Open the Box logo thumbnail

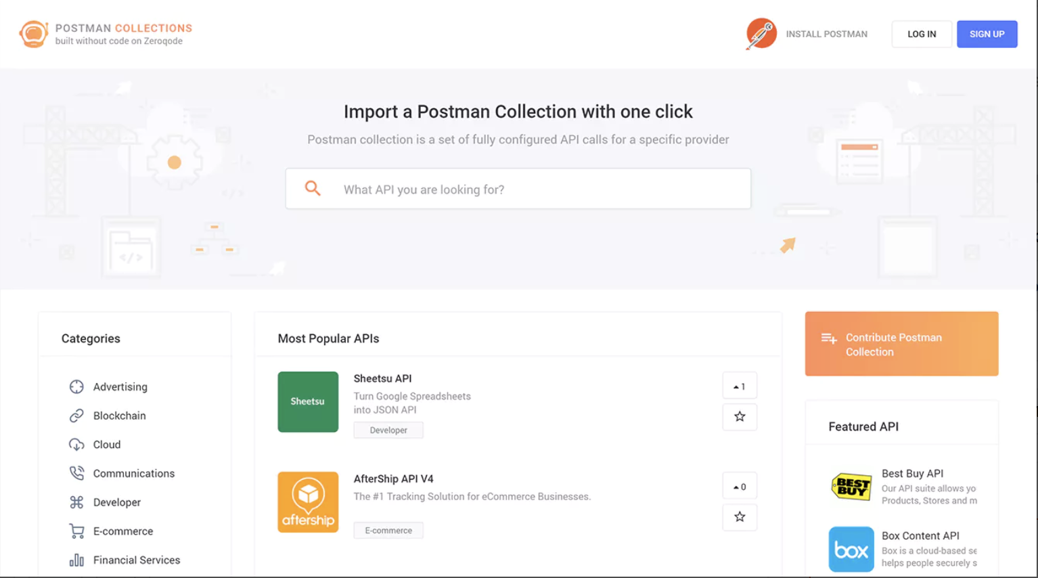pyautogui.click(x=851, y=550)
